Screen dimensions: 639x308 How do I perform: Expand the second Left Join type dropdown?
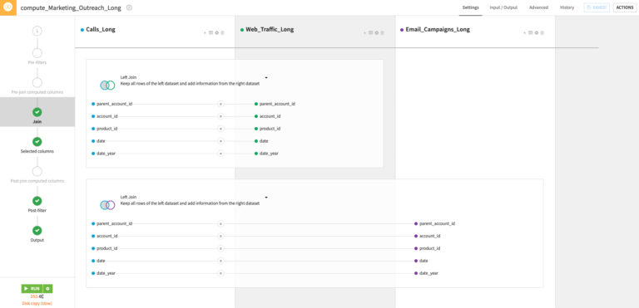[266, 198]
